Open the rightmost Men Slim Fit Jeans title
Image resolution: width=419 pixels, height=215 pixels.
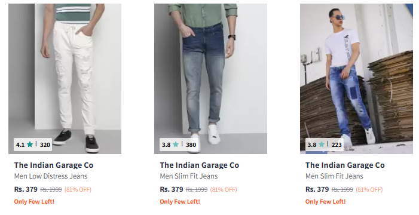[334, 176]
